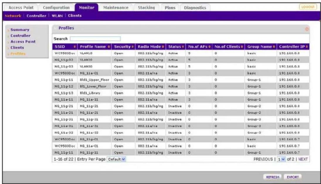Click the PREVIOUS page link

[263, 159]
